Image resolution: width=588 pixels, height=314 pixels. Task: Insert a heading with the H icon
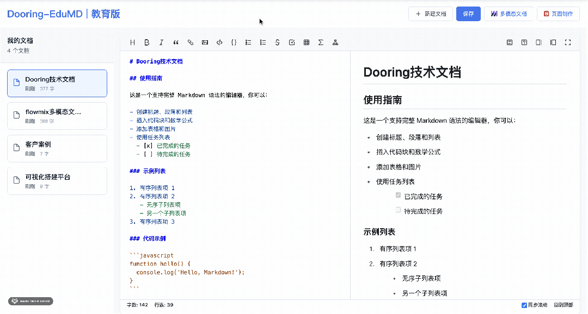click(x=132, y=43)
